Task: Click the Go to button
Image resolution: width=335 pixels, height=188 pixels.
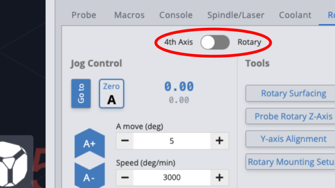Action: click(x=81, y=93)
